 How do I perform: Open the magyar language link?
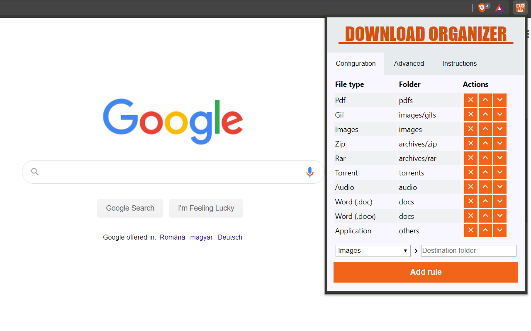pos(202,237)
